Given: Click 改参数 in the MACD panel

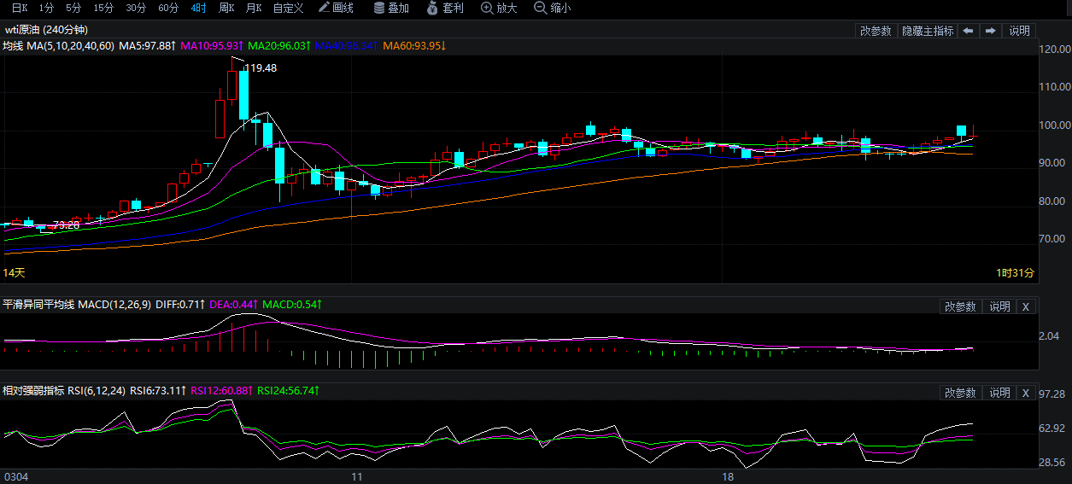Looking at the screenshot, I should point(960,306).
